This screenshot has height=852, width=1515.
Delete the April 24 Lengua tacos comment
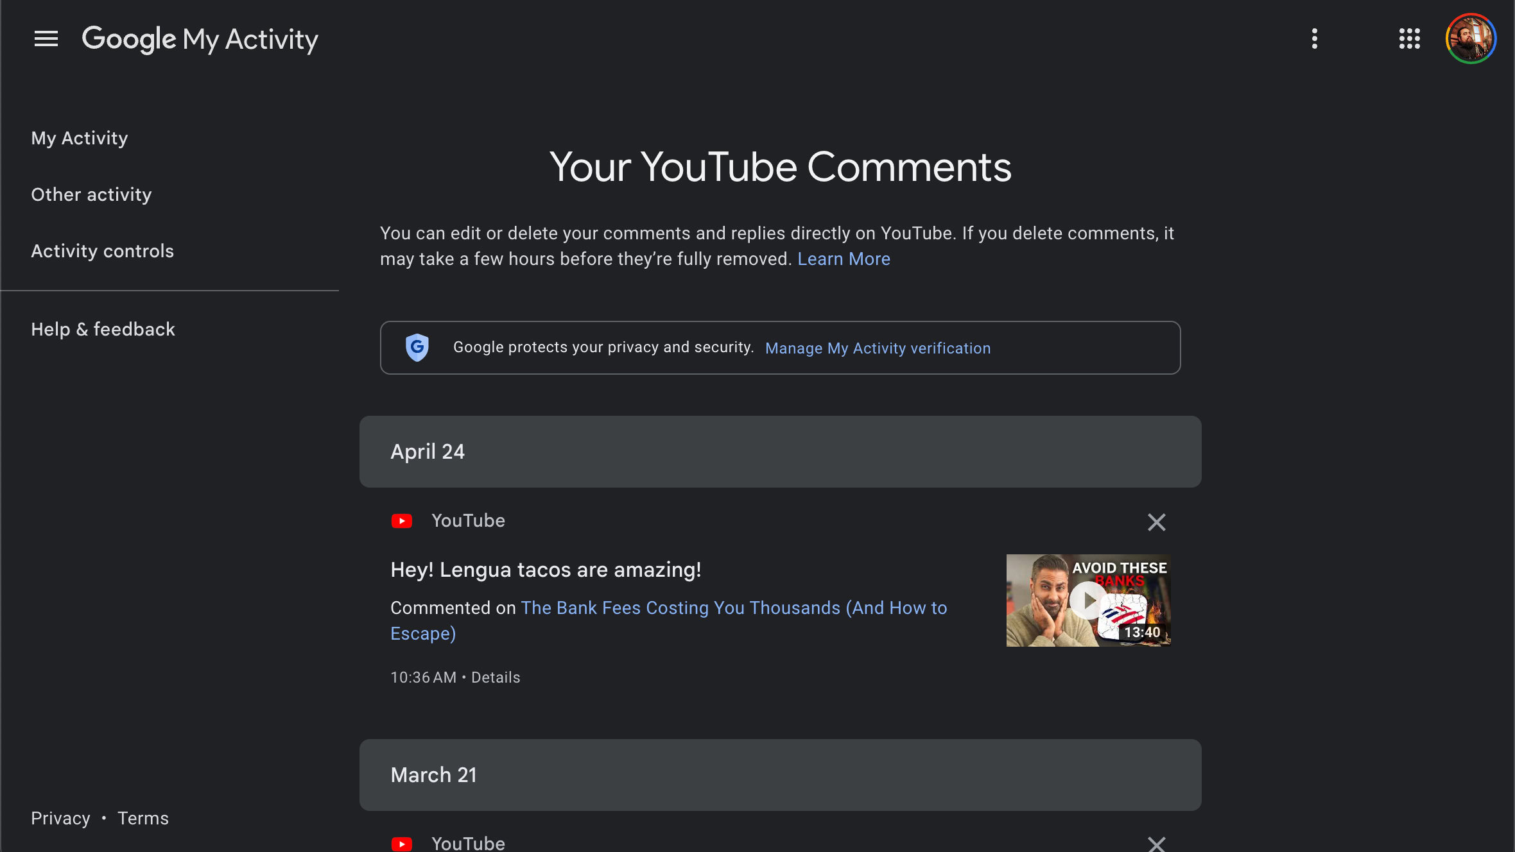pos(1156,522)
